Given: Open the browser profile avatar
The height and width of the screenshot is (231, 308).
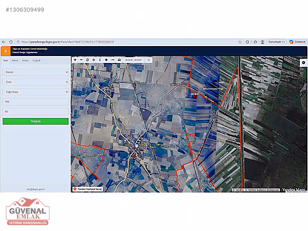Looking at the screenshot, I should point(262,42).
